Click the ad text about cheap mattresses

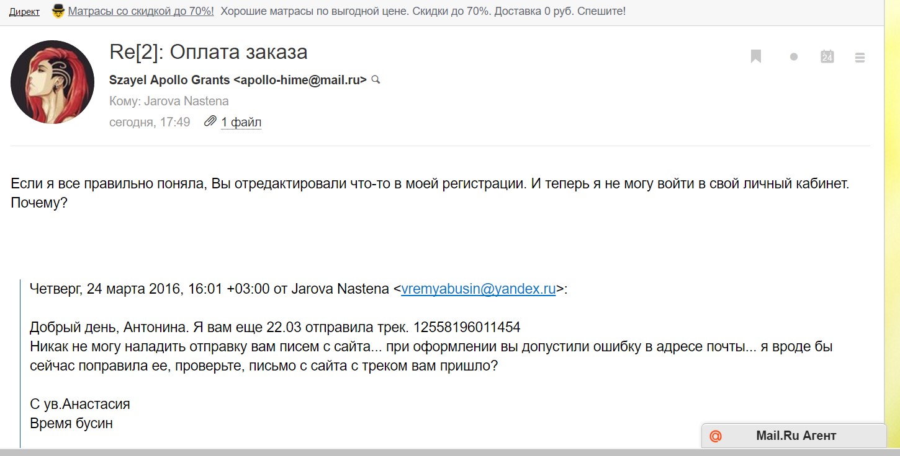click(423, 11)
